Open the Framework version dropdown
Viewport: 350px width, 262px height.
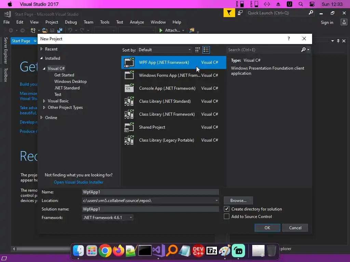pyautogui.click(x=108, y=217)
